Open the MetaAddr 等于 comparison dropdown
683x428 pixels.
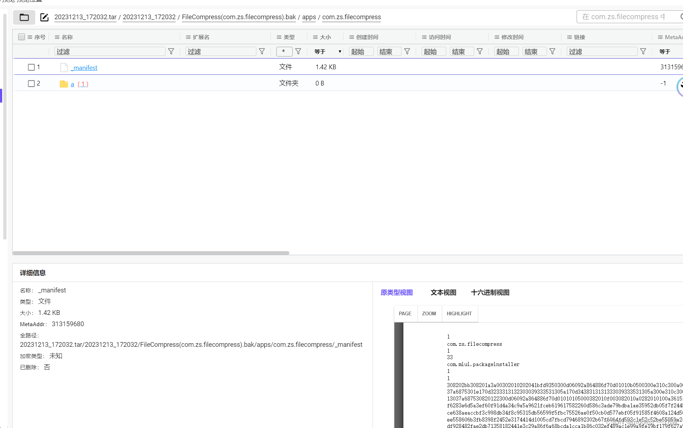click(670, 51)
